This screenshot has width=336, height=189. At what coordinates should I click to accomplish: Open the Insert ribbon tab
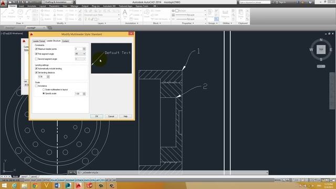click(22, 6)
